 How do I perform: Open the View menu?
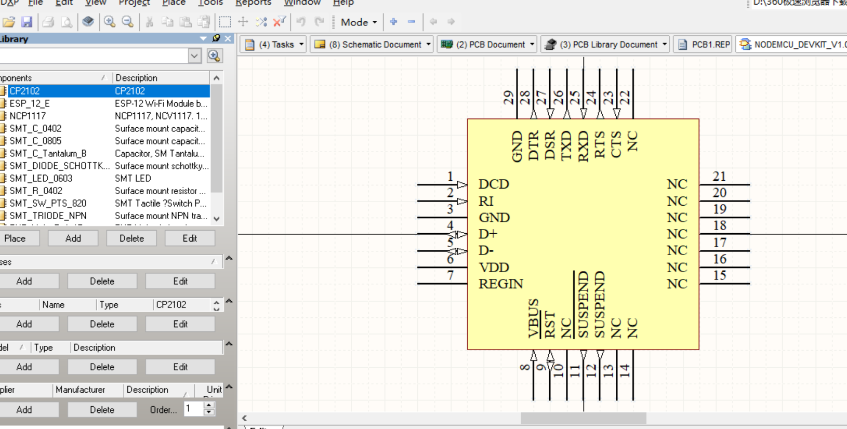(96, 3)
